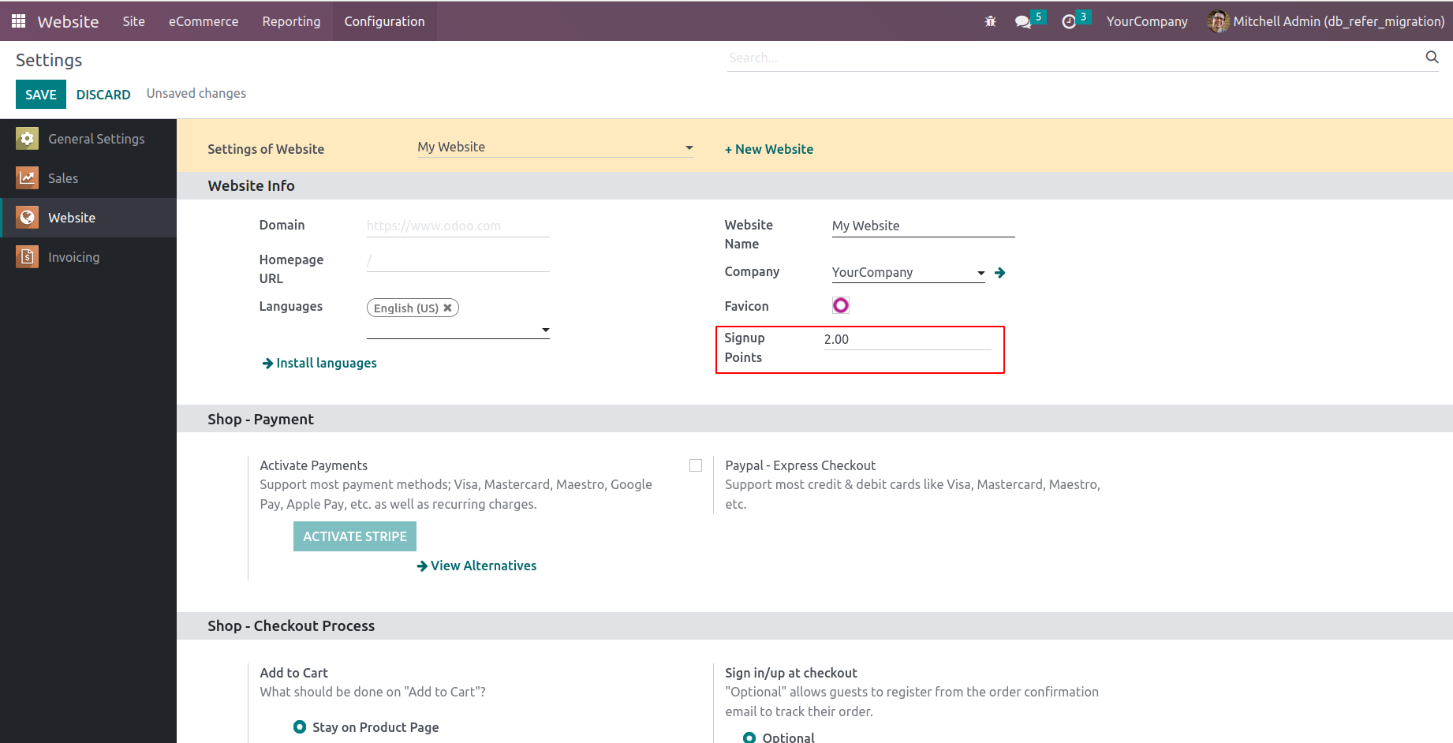Click the search magnifier icon
Screen dimensions: 1453x743
1432,57
